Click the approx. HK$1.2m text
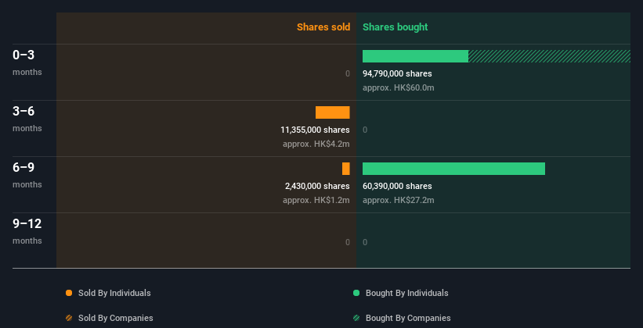This screenshot has width=643, height=328. click(316, 200)
